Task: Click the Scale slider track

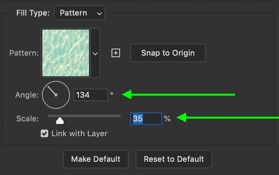Action: click(x=84, y=116)
